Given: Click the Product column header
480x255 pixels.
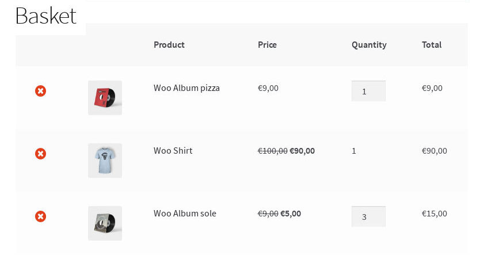Looking at the screenshot, I should 169,45.
